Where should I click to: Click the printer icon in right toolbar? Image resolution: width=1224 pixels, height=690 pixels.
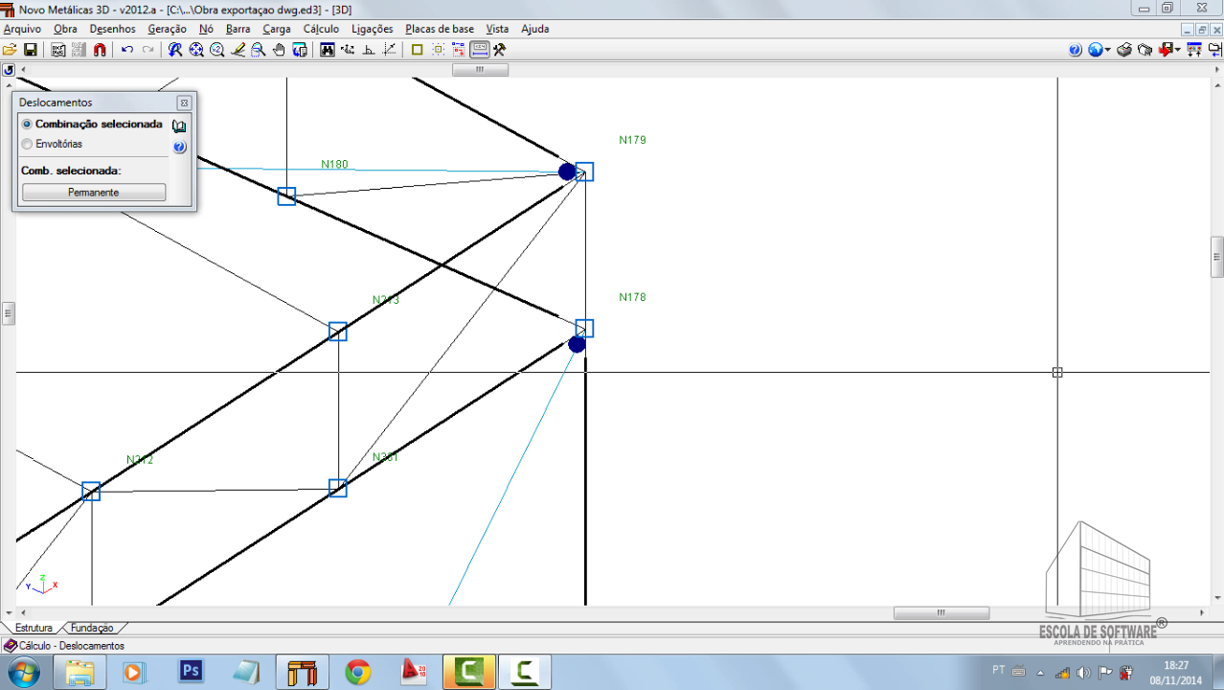tap(1124, 50)
